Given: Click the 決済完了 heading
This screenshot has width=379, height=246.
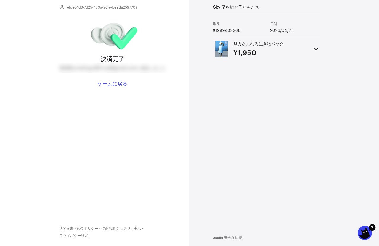Looking at the screenshot, I should [113, 59].
